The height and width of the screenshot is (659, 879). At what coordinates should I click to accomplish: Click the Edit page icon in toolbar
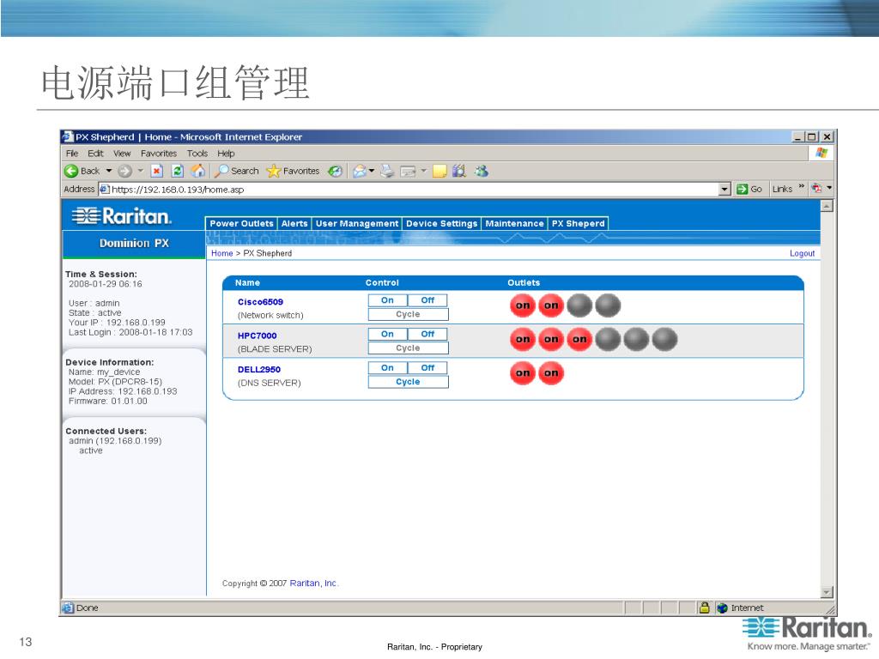point(408,171)
